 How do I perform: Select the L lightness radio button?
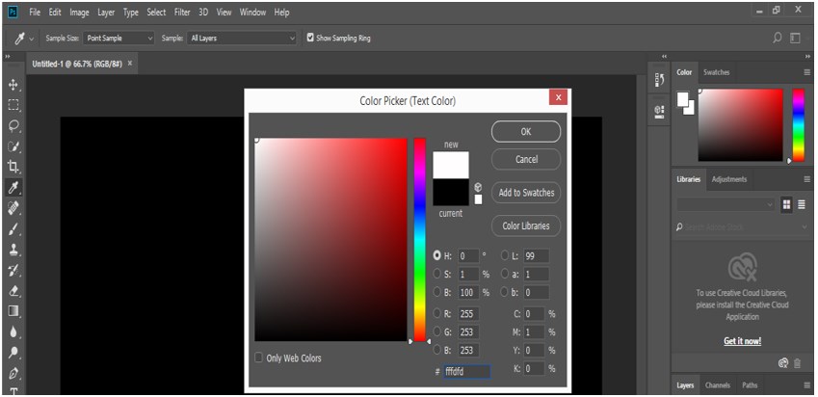pyautogui.click(x=505, y=255)
